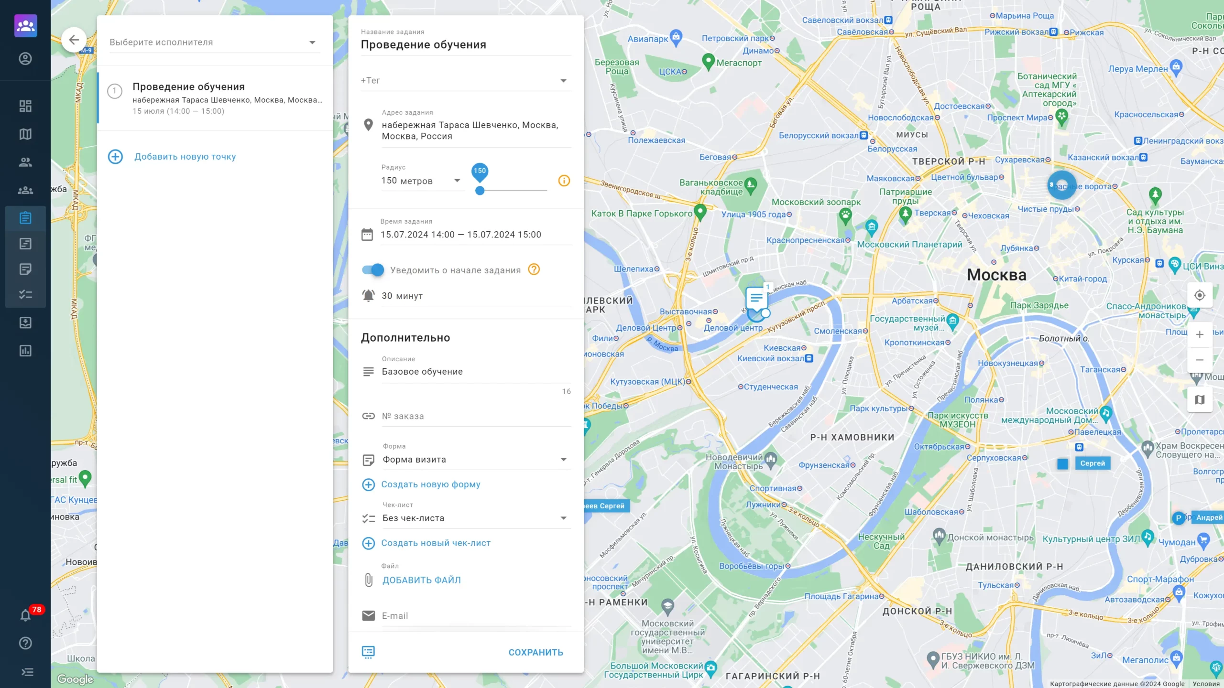Click 'ДОБАВИТЬ ФАЙЛ' to attach a file

point(421,580)
